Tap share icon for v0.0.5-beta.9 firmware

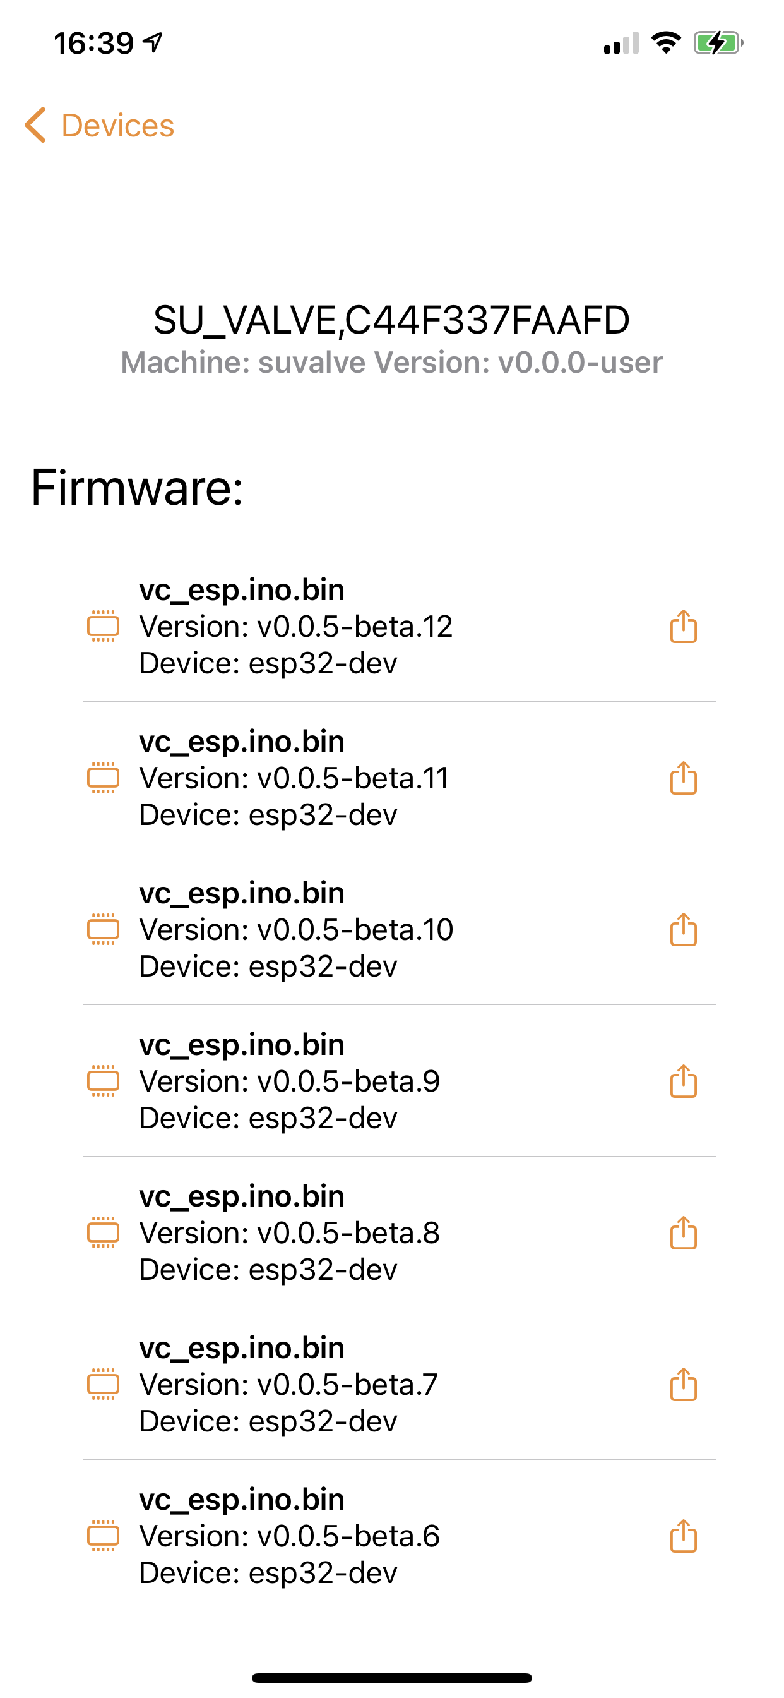683,1081
